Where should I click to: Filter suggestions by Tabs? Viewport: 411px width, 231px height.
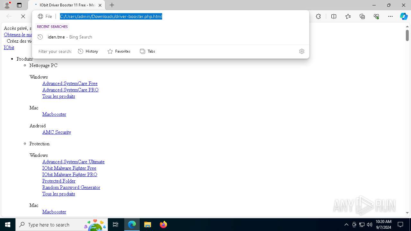pos(148,51)
